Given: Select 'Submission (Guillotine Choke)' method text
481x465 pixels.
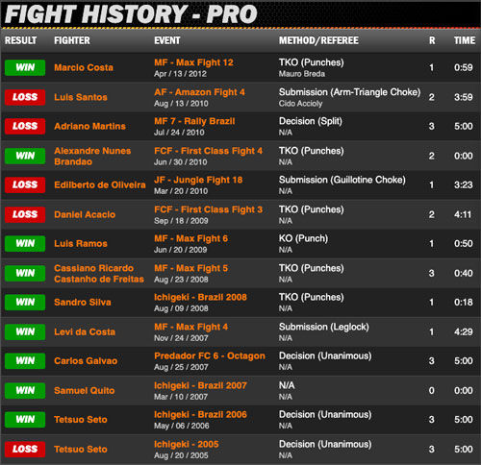Looking at the screenshot, I should pos(342,180).
